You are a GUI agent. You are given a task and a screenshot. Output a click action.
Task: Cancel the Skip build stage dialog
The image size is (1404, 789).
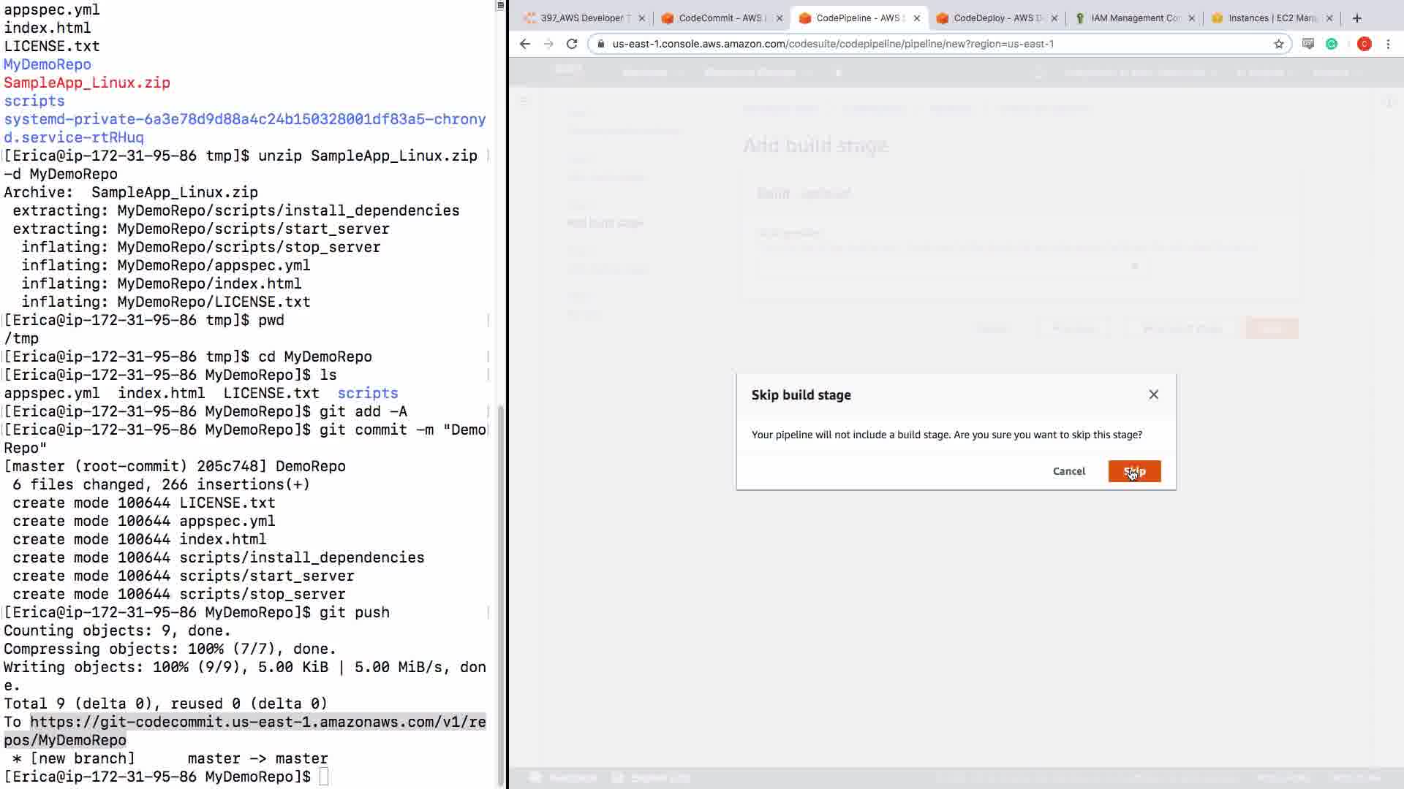click(x=1068, y=471)
